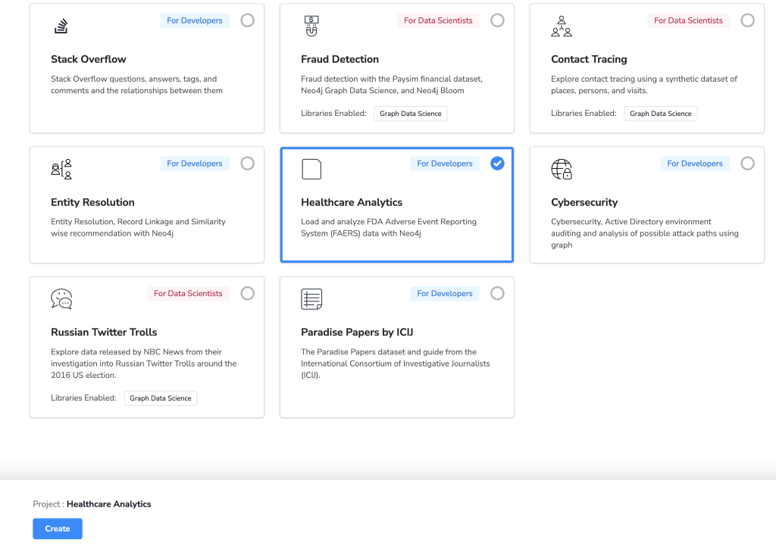Viewport: 776px width, 546px height.
Task: Select the Stack Overflow radio button
Action: (248, 20)
